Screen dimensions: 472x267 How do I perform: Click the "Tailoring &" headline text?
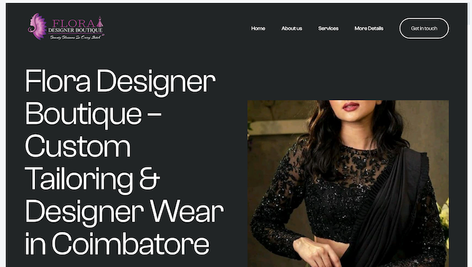coord(92,179)
